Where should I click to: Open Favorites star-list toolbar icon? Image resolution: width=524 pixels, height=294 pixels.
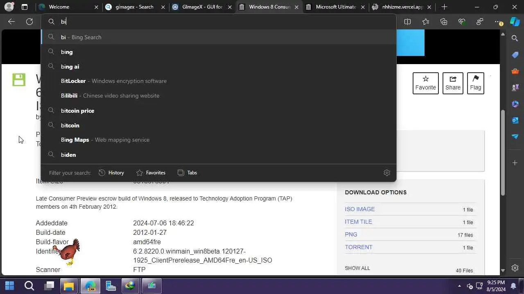[426, 22]
